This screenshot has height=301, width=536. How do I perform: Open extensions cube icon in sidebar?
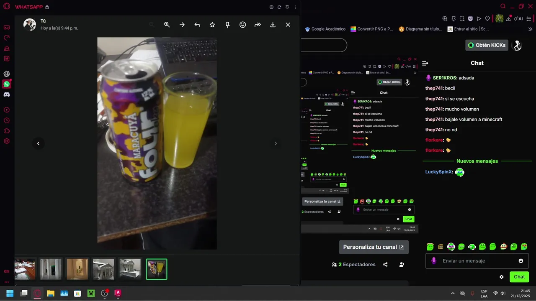point(7,131)
